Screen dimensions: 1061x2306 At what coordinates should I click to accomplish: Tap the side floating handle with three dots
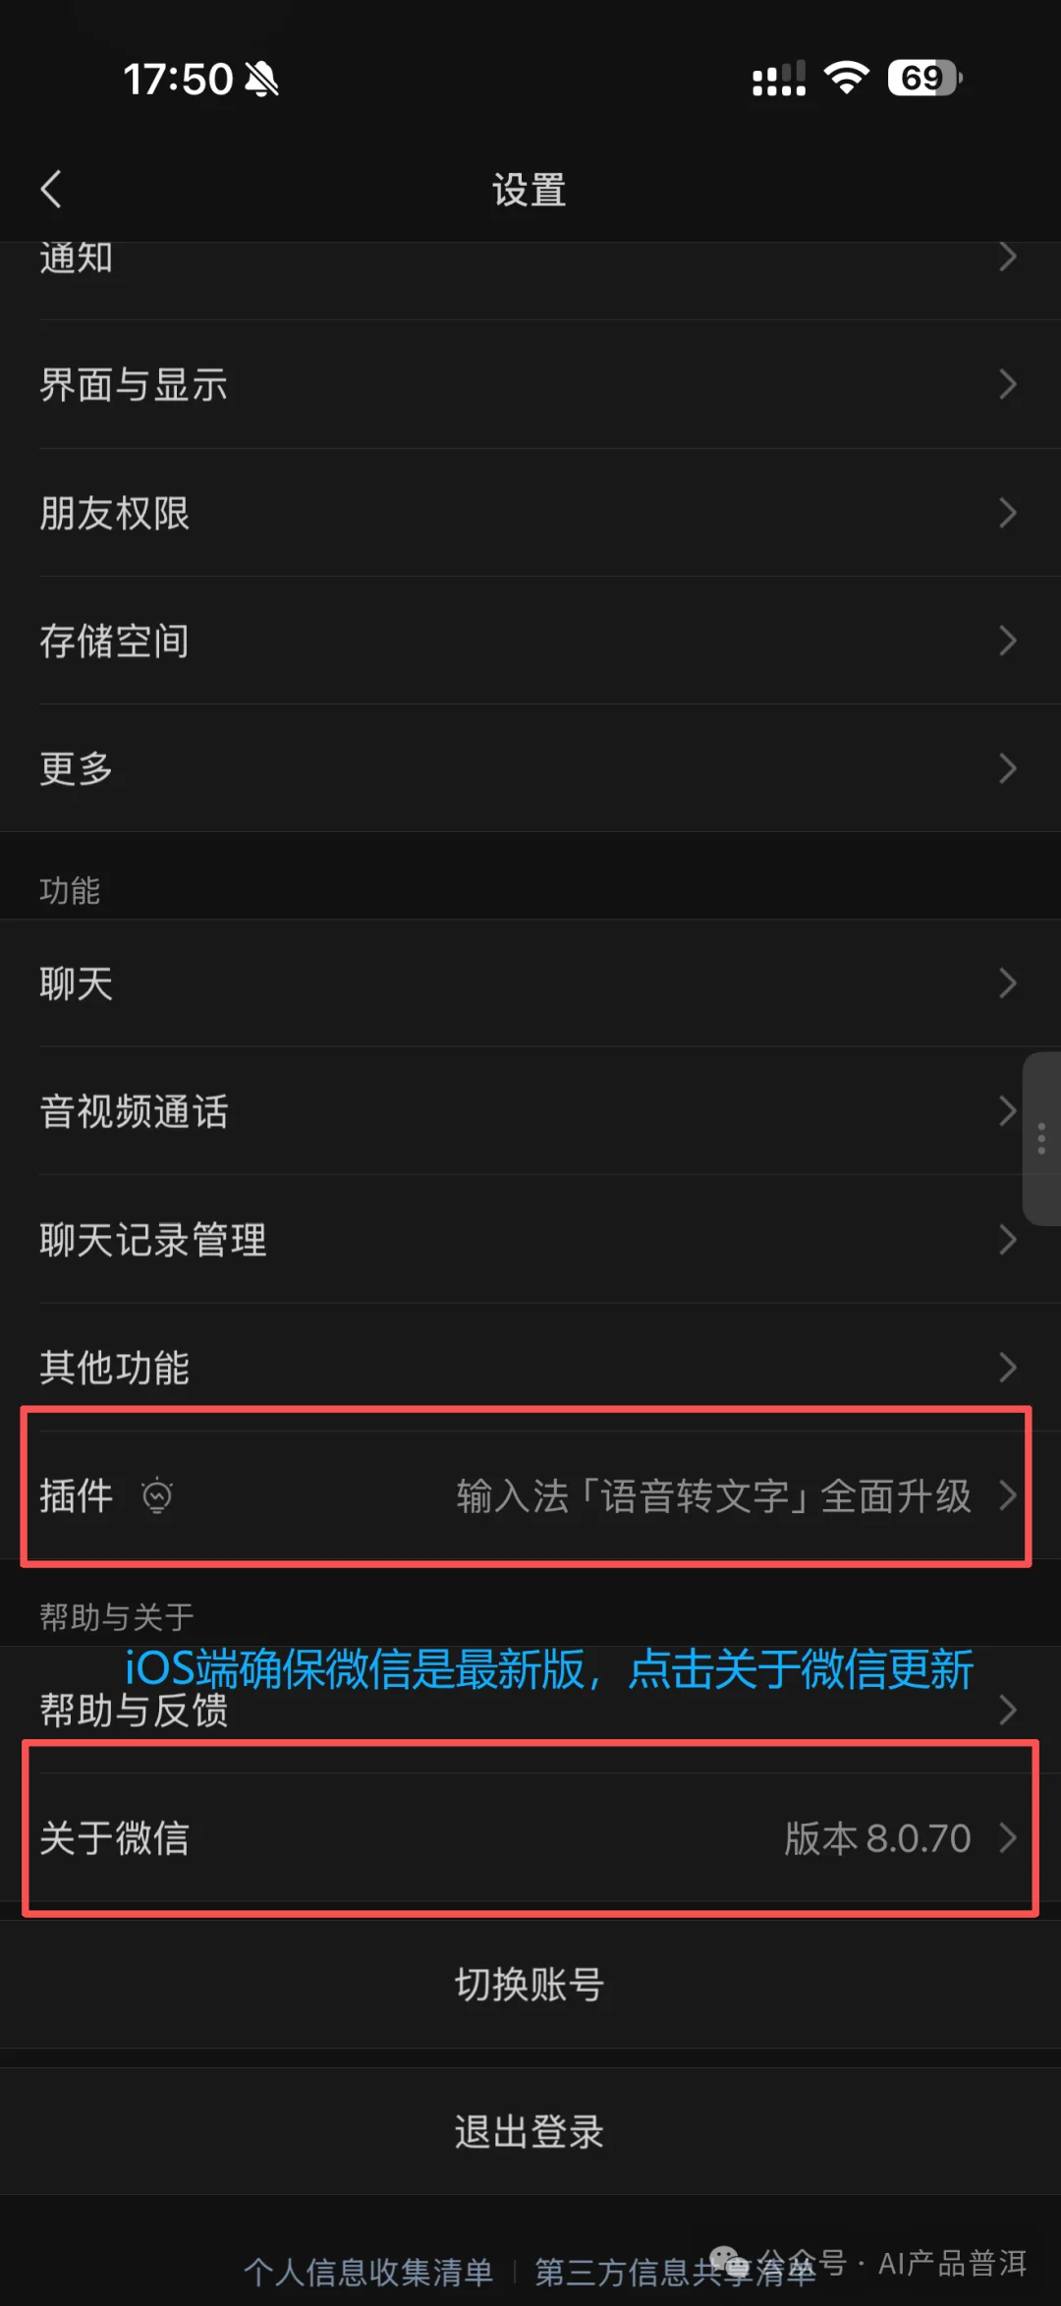pyautogui.click(x=1041, y=1139)
